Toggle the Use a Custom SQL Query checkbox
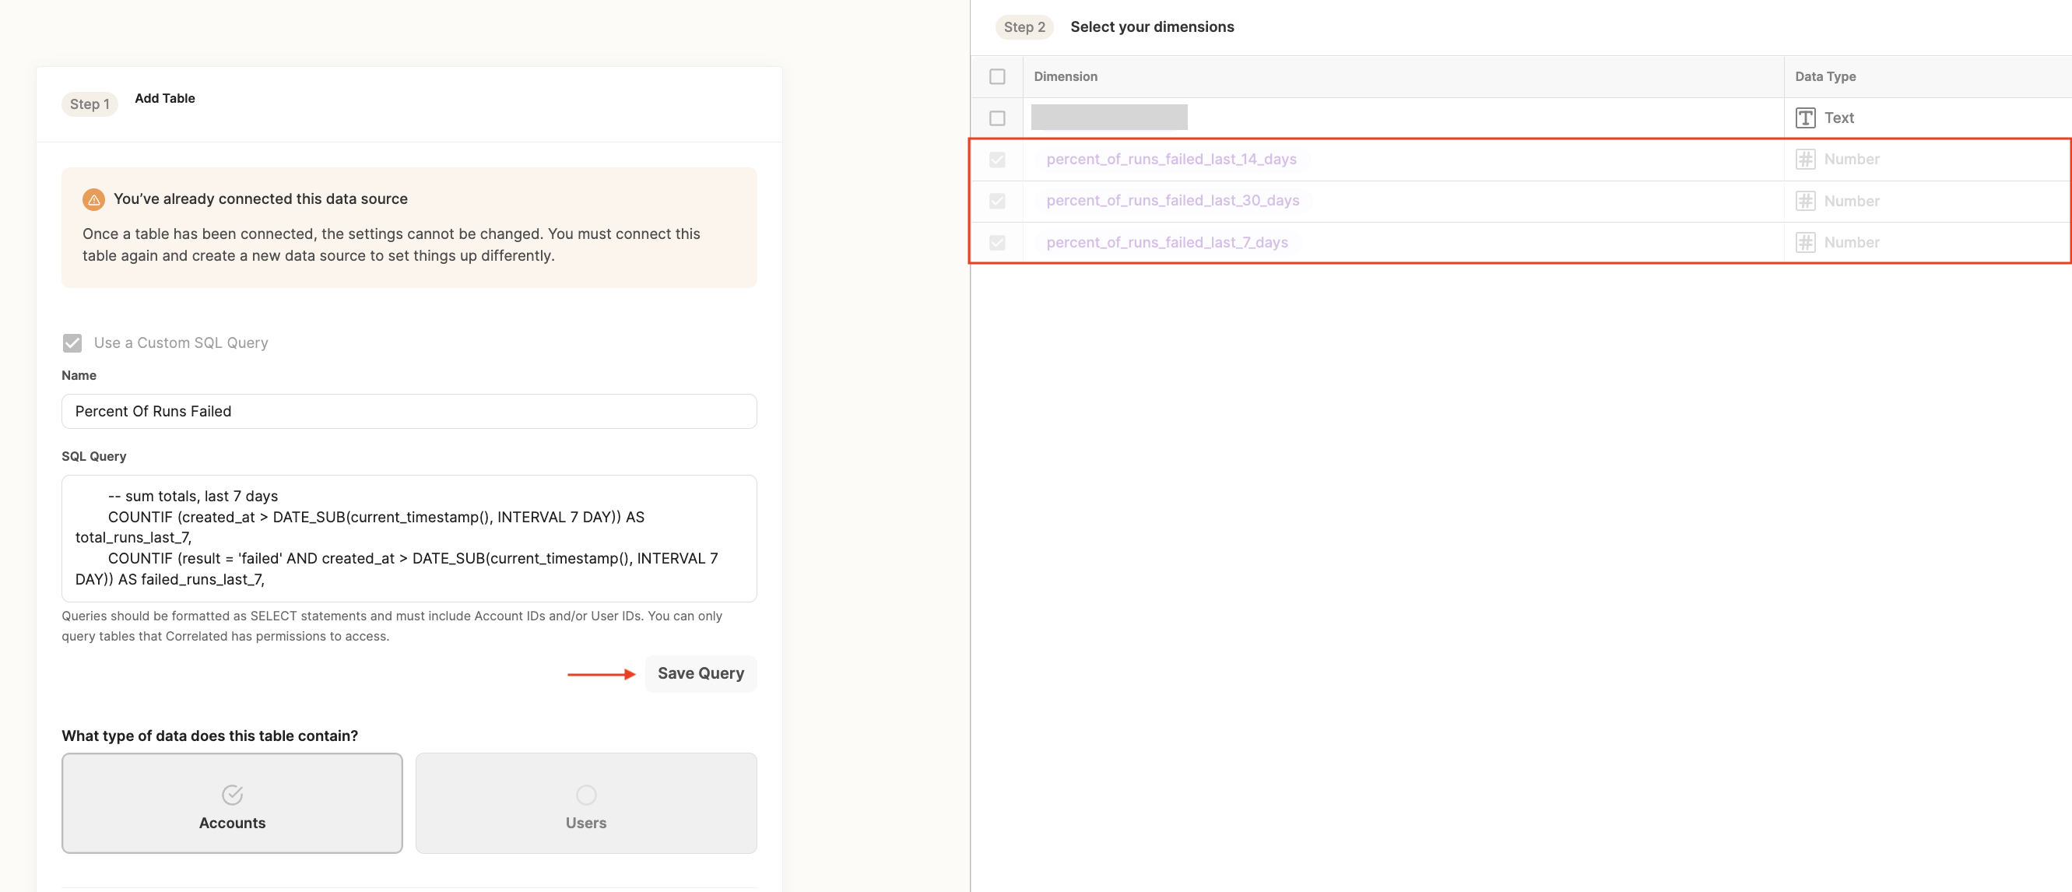This screenshot has height=892, width=2072. tap(72, 343)
